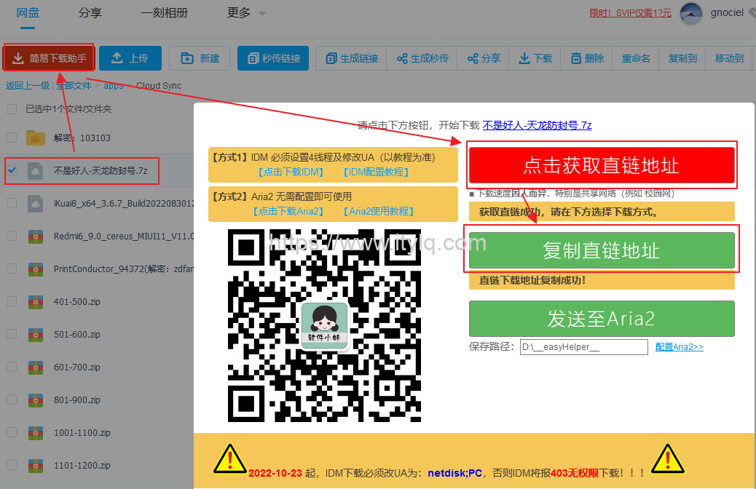This screenshot has width=756, height=489.
Task: Click the red 点击获取直链地址 button
Action: (602, 166)
